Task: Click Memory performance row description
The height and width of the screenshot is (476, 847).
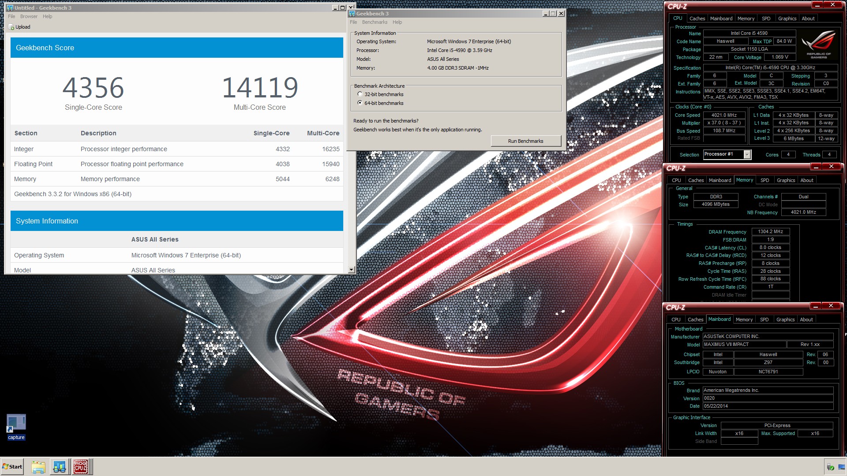Action: (x=110, y=179)
